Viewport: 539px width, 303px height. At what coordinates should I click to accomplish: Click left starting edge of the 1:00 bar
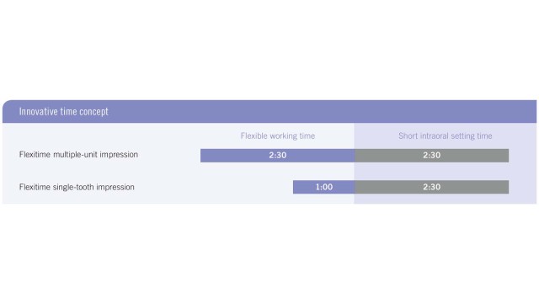click(294, 187)
